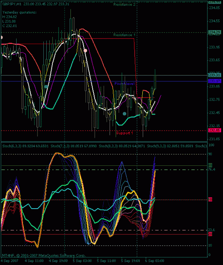Click the '4 Sep 11:00' time axis label
This screenshot has width=223, height=265.
tap(34, 261)
